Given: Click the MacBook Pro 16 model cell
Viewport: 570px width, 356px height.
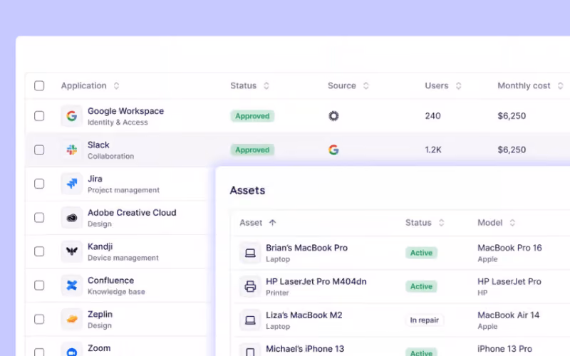Looking at the screenshot, I should (509, 248).
